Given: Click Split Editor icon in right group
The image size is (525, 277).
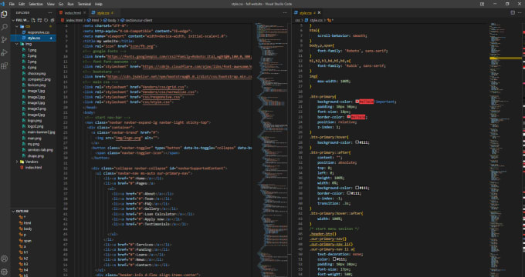Looking at the screenshot, I should (x=513, y=12).
